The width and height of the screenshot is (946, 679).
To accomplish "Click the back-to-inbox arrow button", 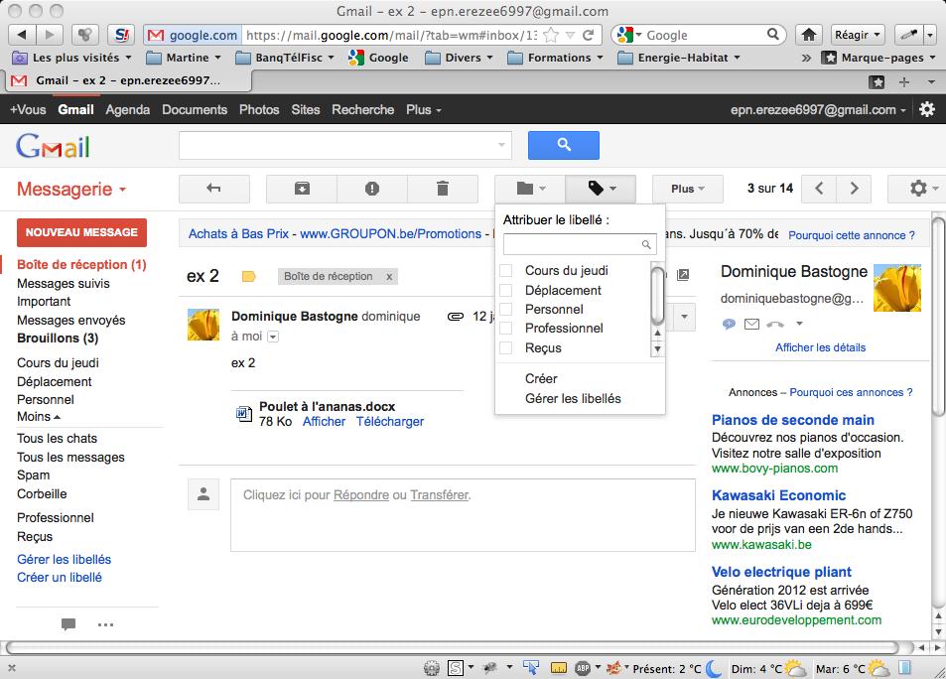I will [x=214, y=189].
